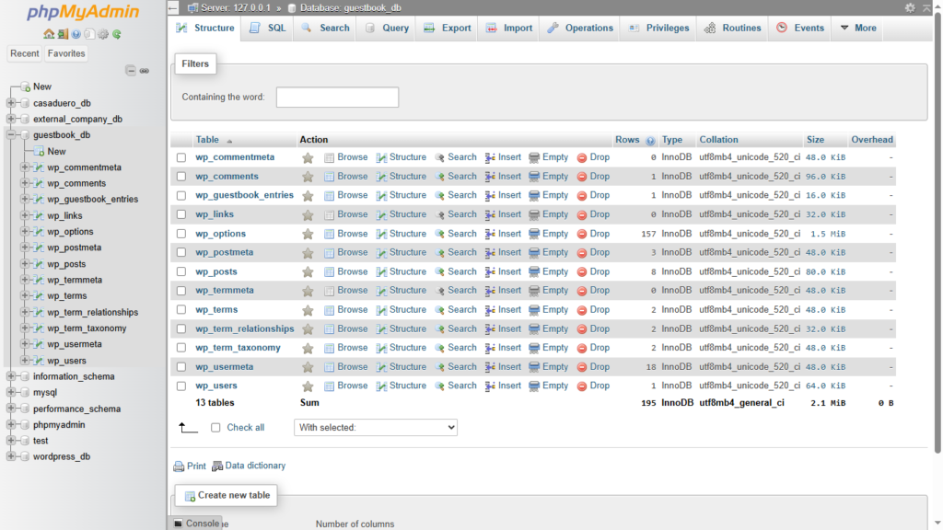Reload navigation panel with green refresh icon

coord(117,35)
